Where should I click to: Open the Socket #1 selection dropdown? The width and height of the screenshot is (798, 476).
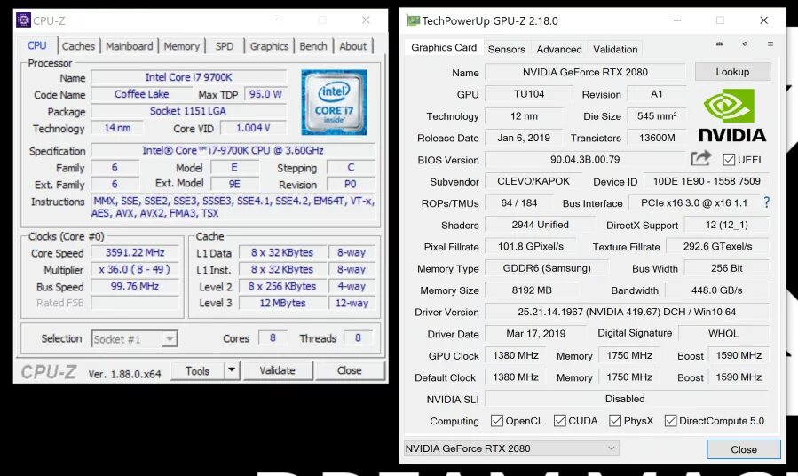134,339
